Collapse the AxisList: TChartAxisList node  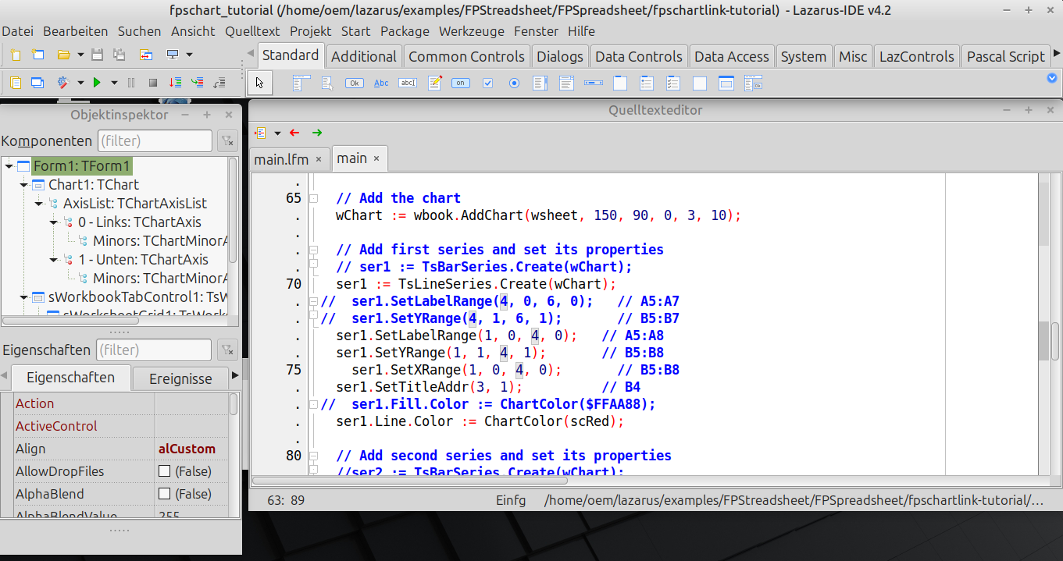(38, 204)
